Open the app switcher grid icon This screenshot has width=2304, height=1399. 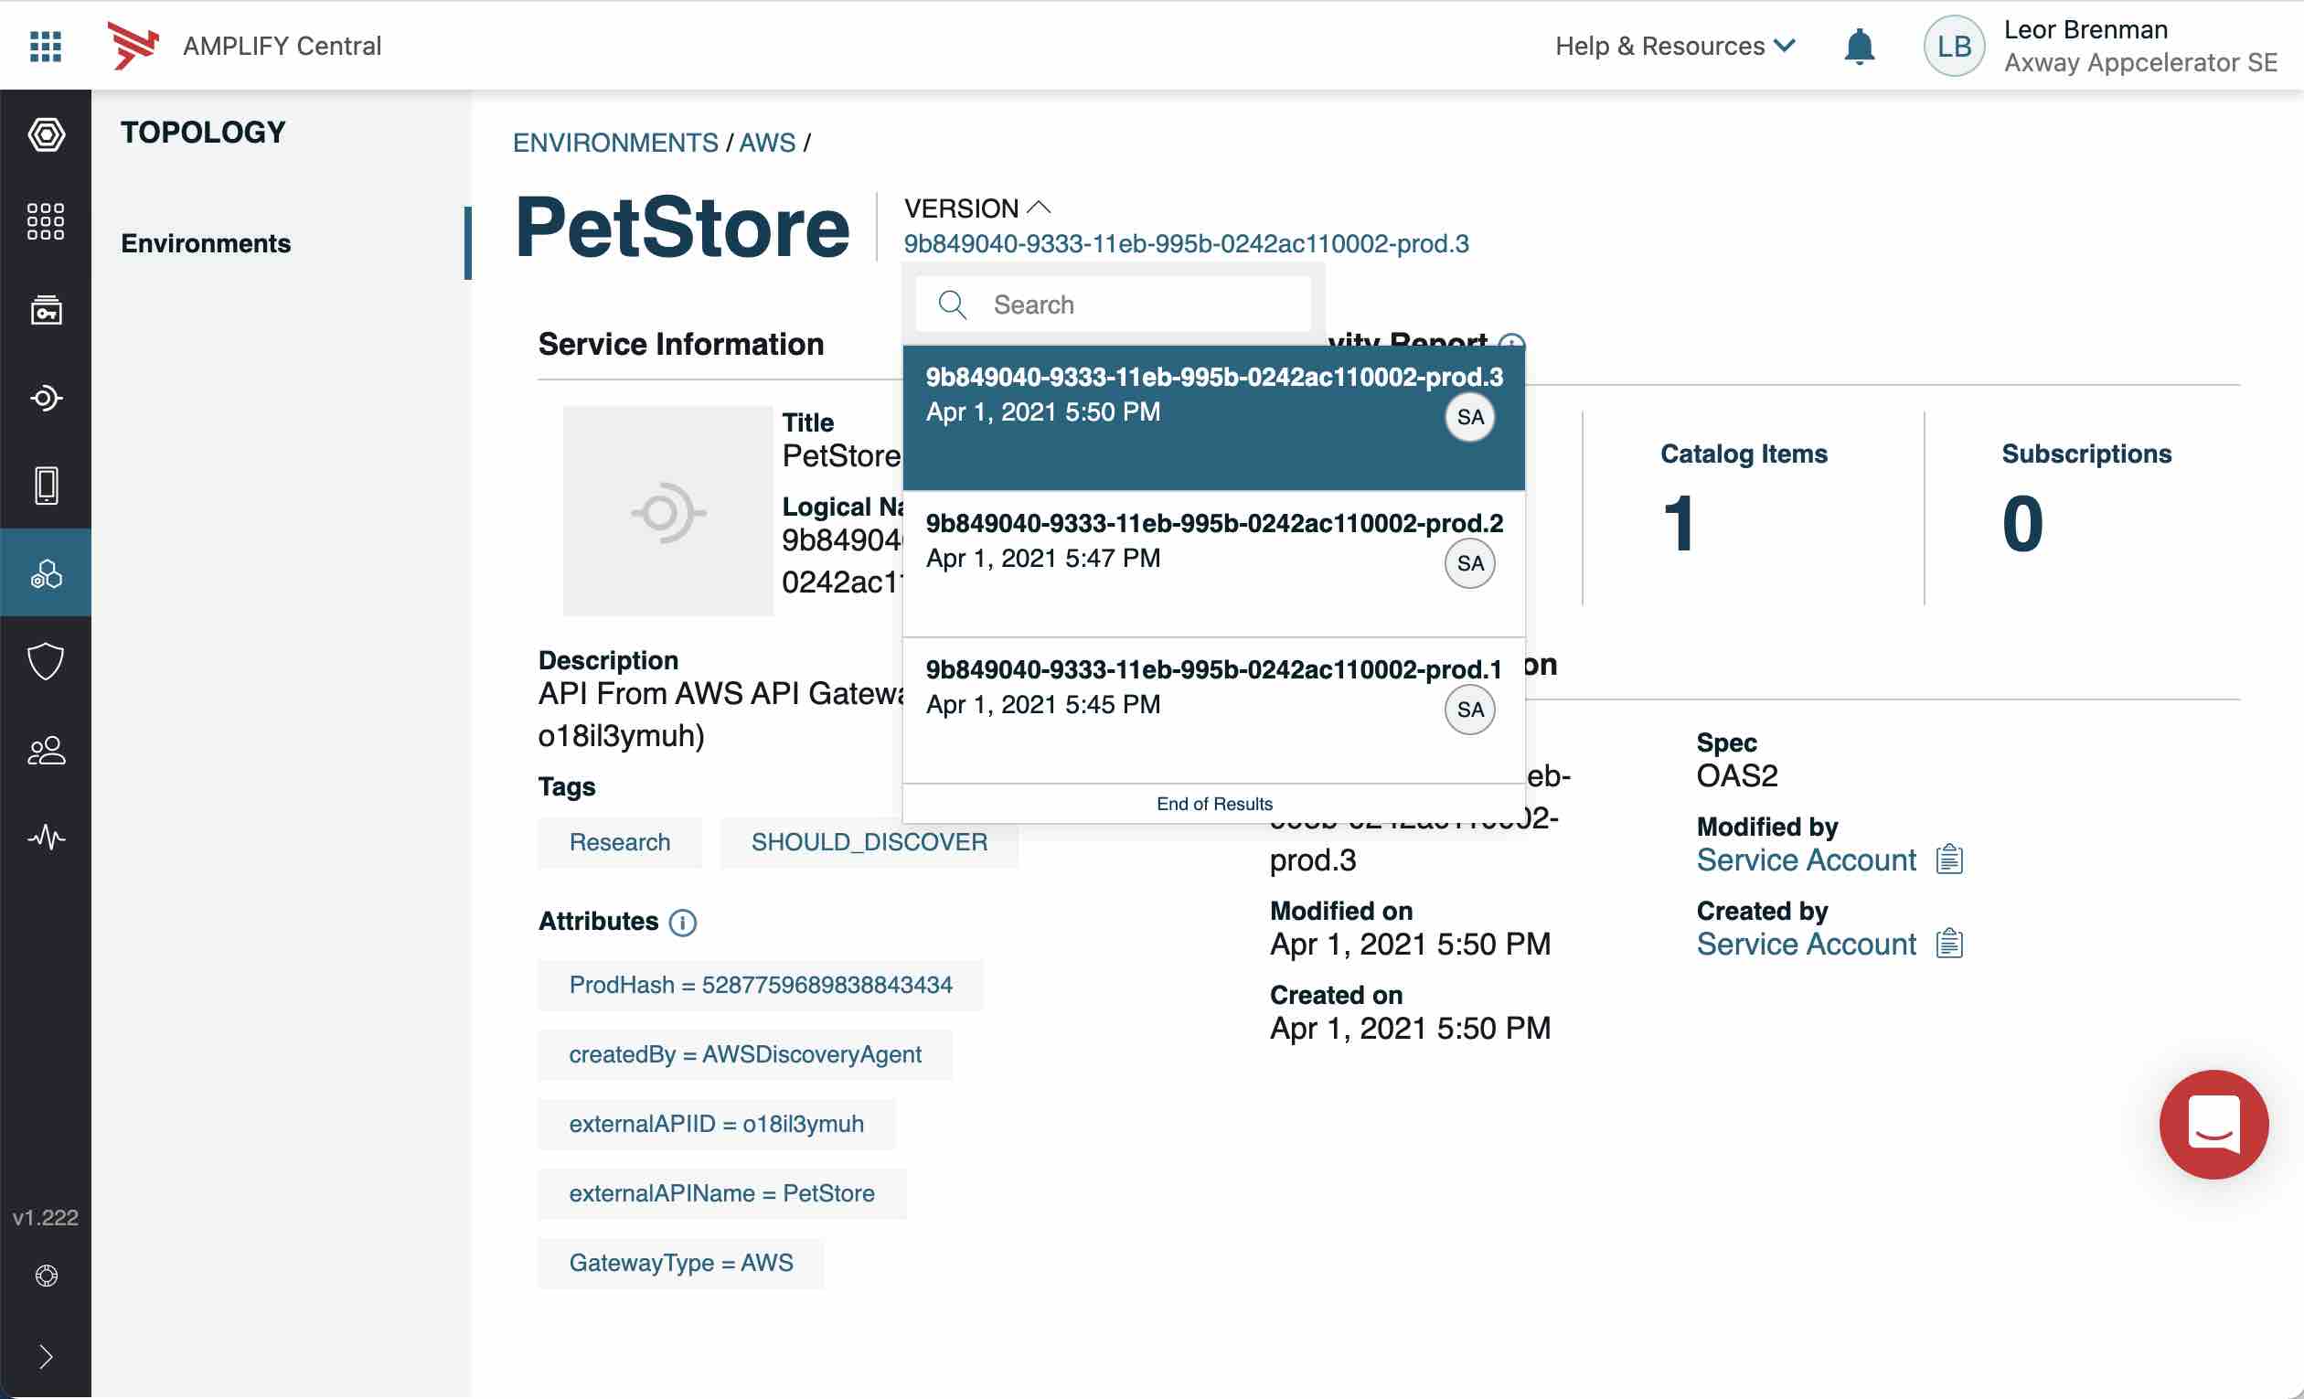(45, 45)
